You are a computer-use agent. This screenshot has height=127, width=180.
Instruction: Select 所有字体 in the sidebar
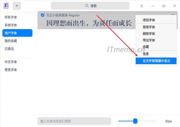click(x=17, y=17)
